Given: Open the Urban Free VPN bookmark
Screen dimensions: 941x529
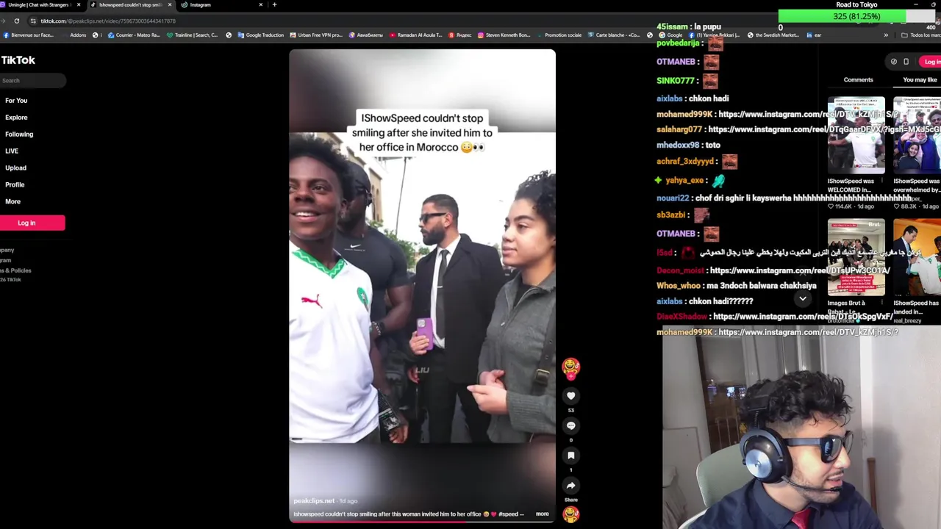Looking at the screenshot, I should pyautogui.click(x=315, y=35).
